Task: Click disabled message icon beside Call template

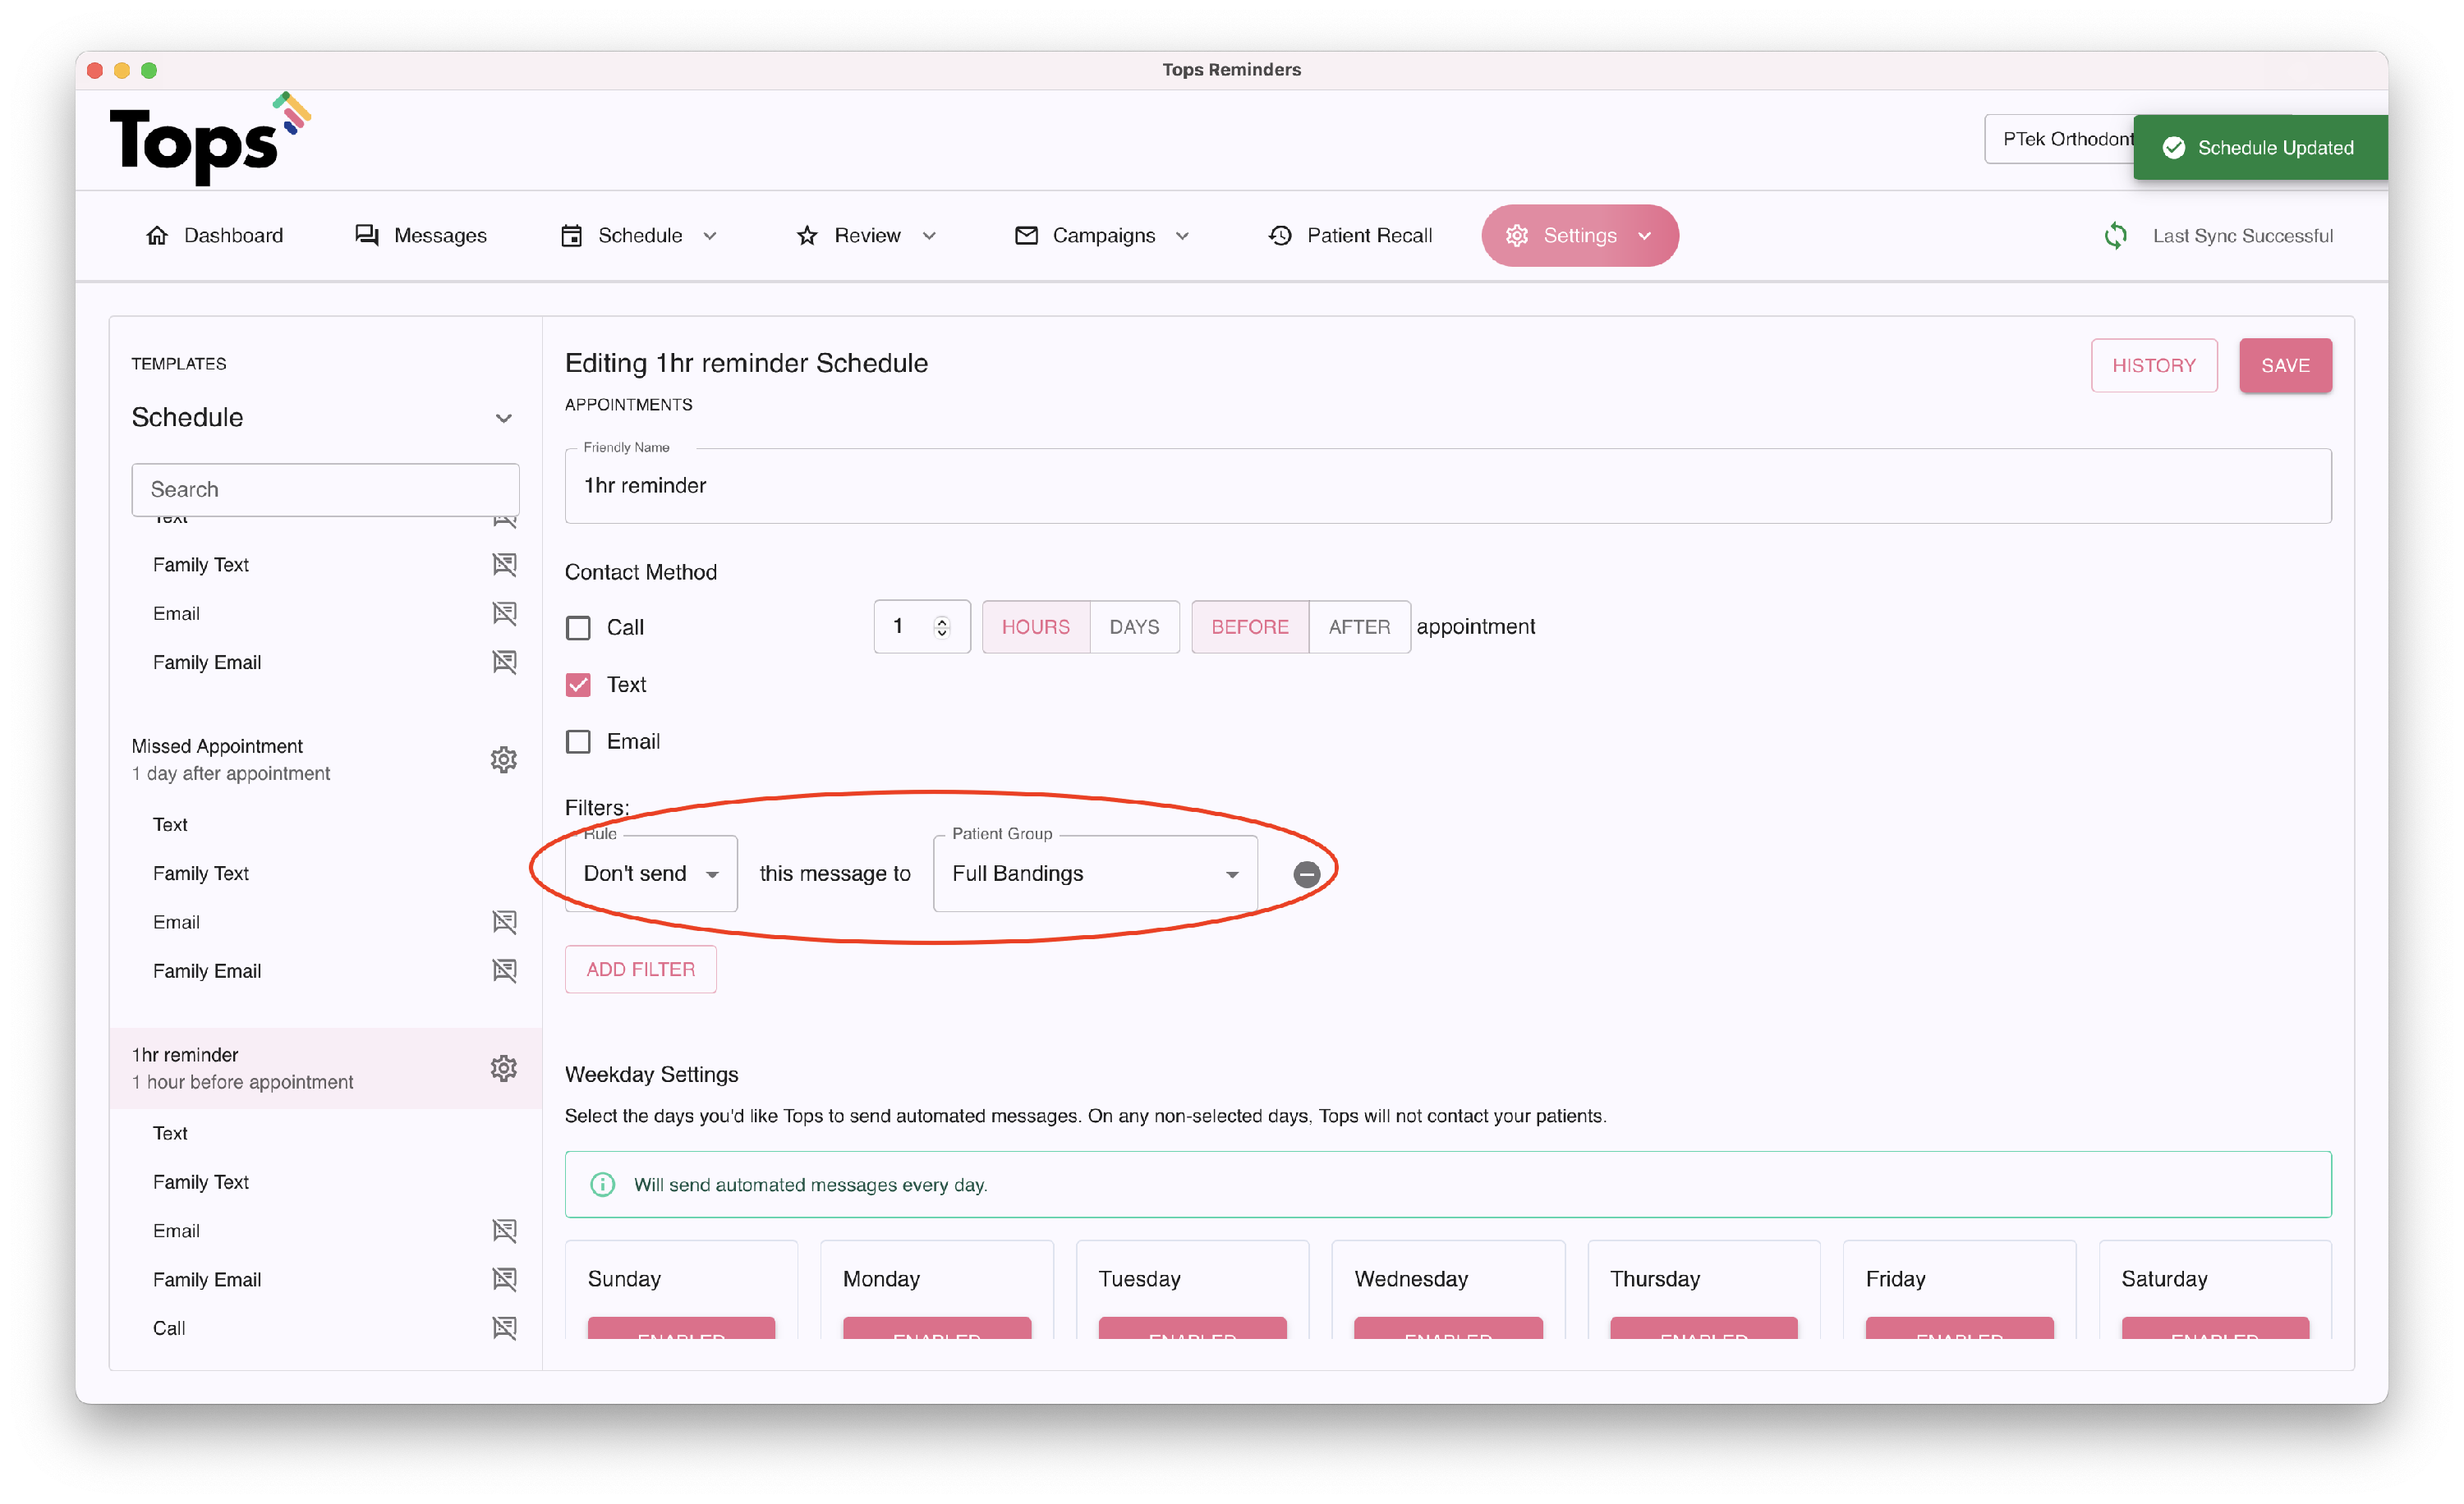Action: tap(504, 1327)
